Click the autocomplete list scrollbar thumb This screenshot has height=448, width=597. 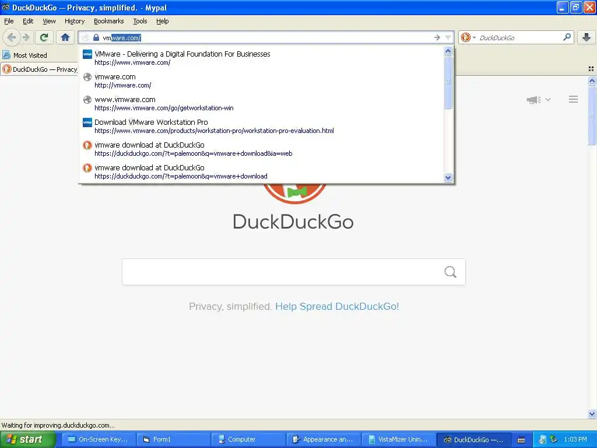[448, 82]
